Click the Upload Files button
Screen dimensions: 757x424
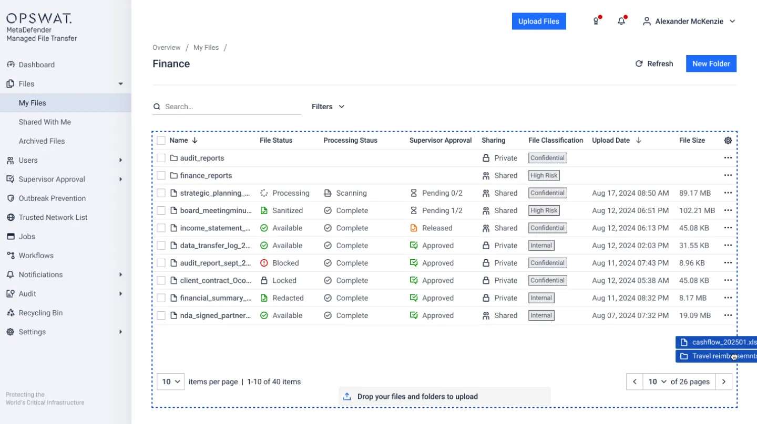tap(539, 22)
